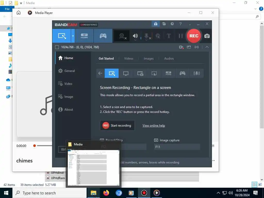This screenshot has height=198, width=264.
Task: Open General settings in Bandicam sidebar
Action: (x=73, y=71)
